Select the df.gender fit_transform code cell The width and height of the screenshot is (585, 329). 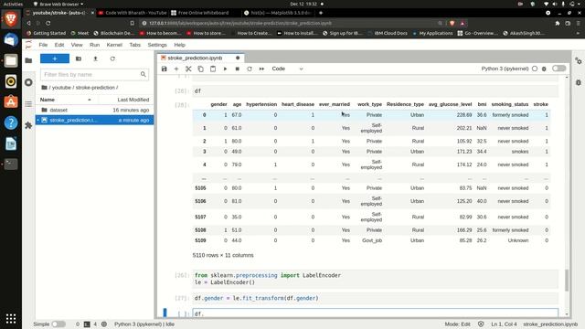375,298
